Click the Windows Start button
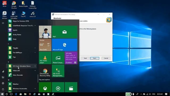This screenshot has height=96, width=170. (x=2, y=94)
